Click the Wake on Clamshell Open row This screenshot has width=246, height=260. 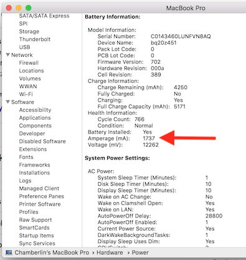[156, 203]
